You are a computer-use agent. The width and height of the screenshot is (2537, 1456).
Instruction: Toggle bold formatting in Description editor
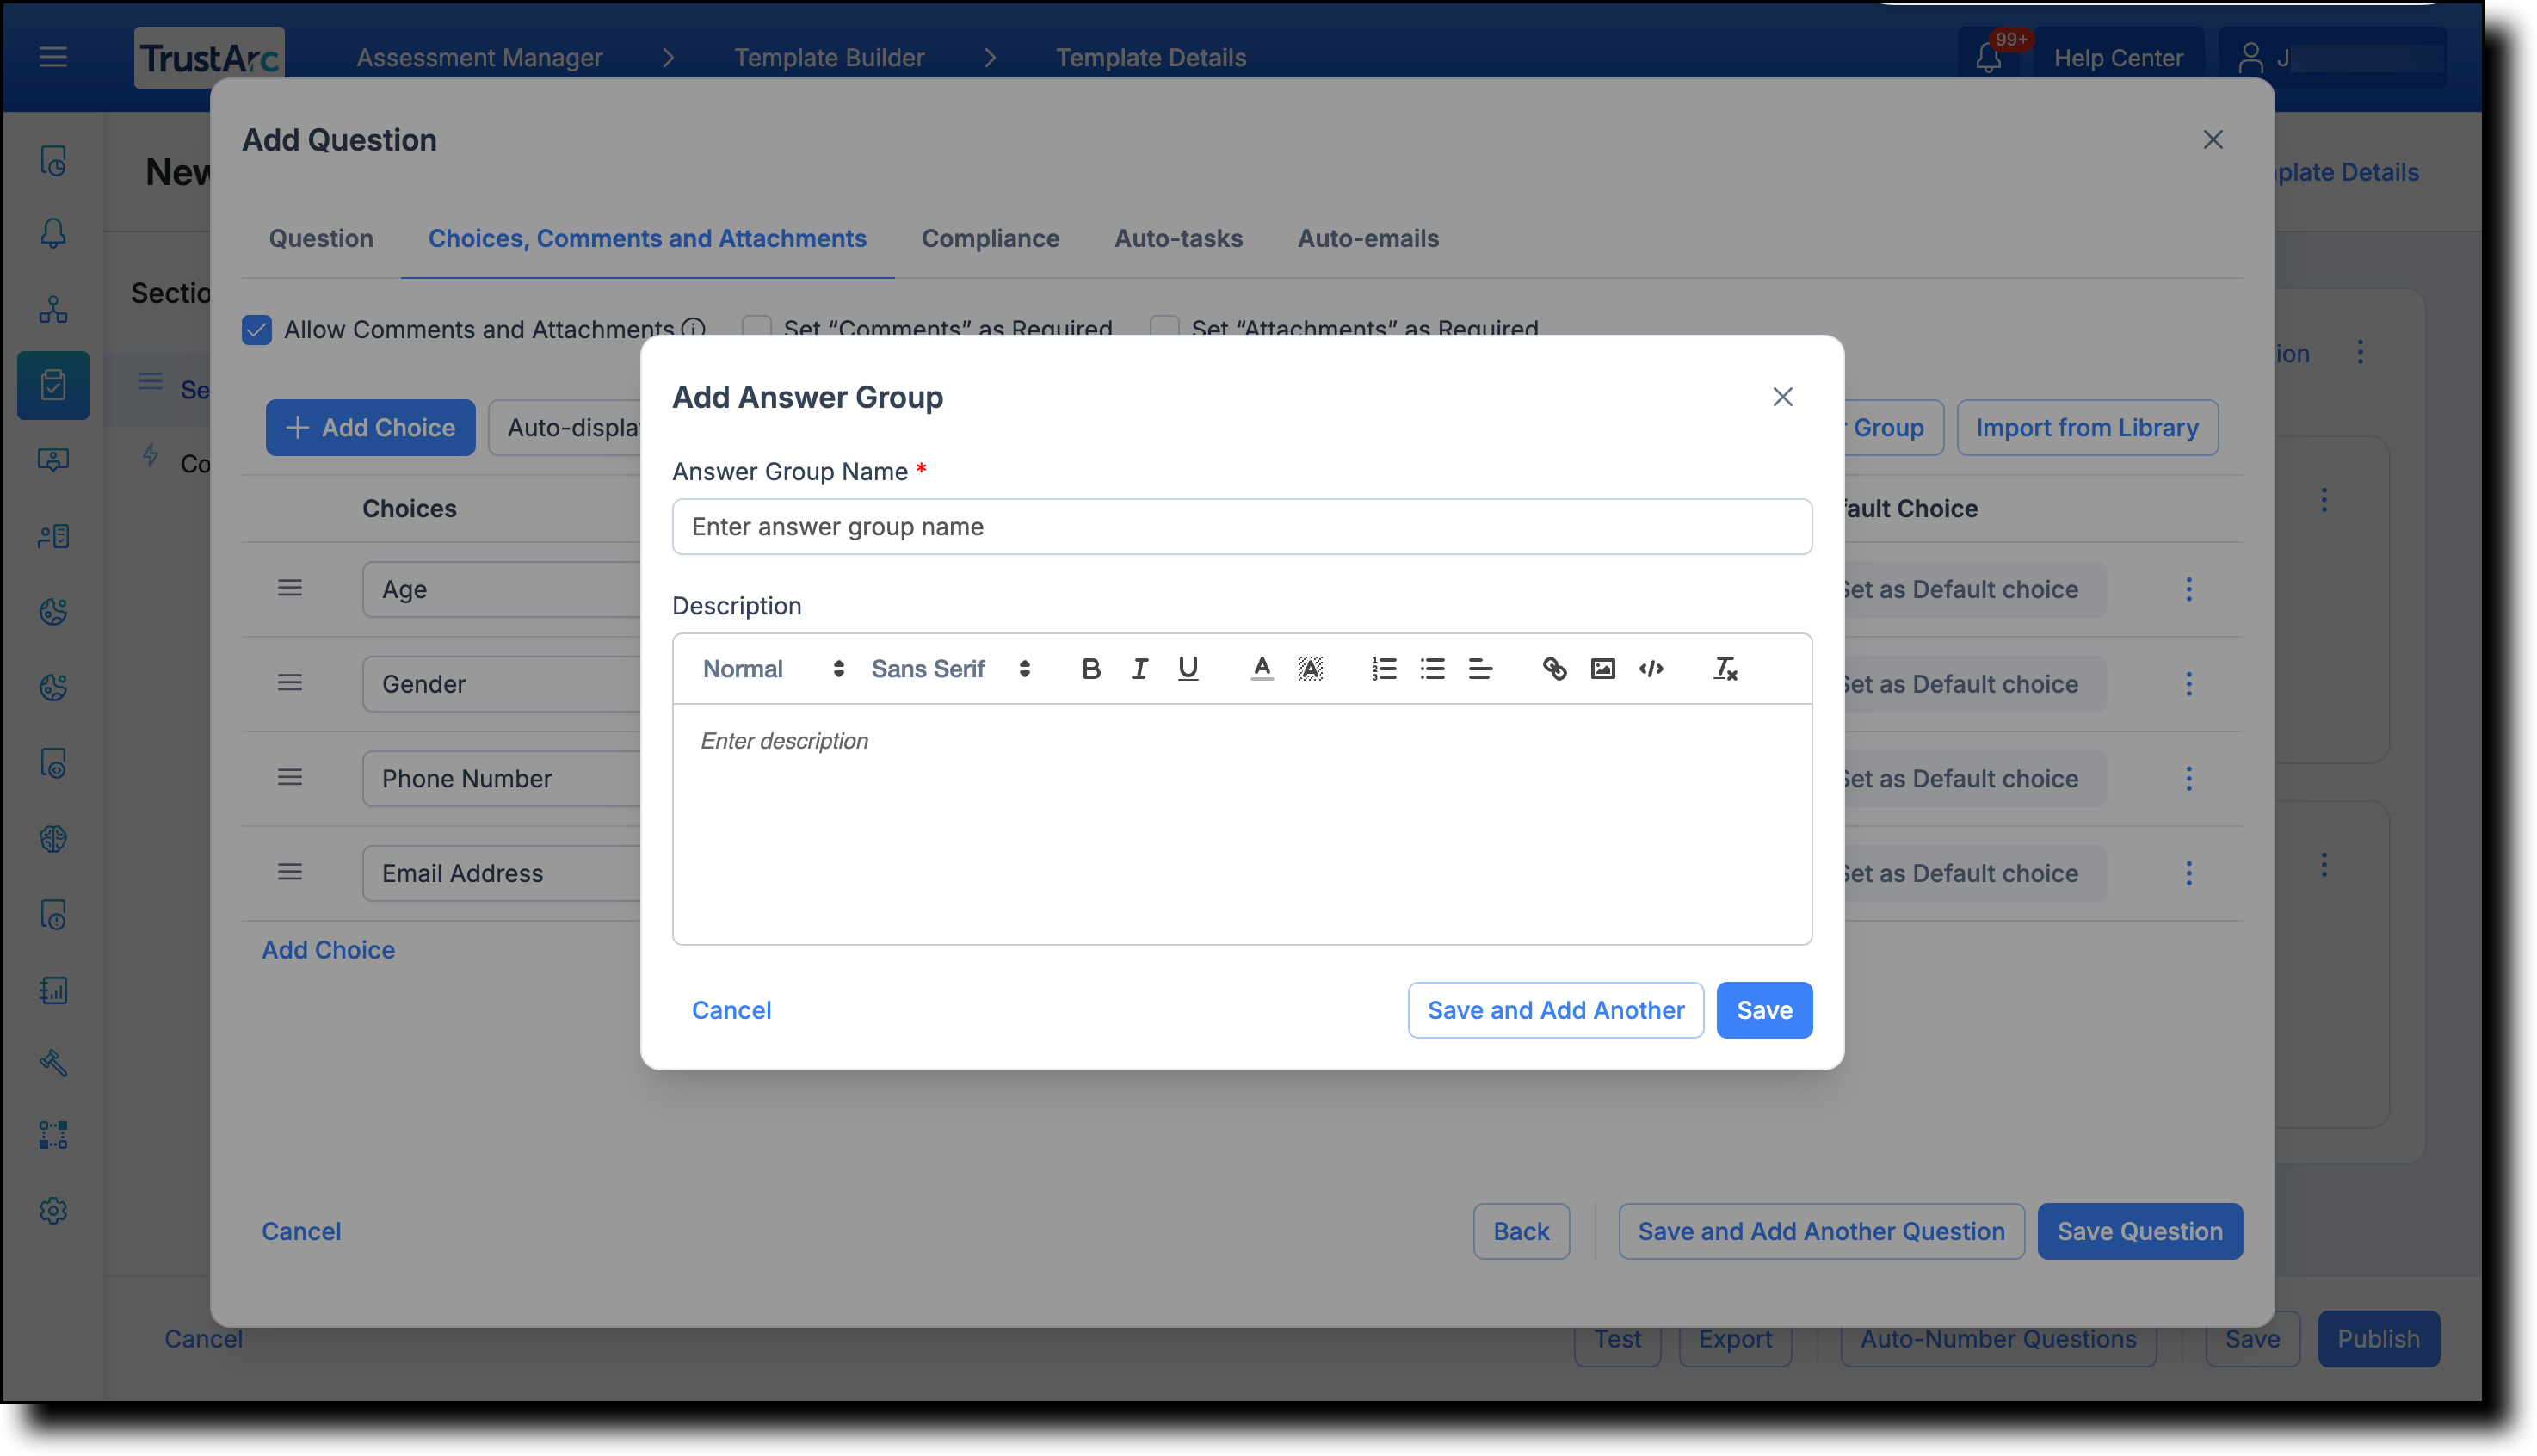pyautogui.click(x=1091, y=669)
